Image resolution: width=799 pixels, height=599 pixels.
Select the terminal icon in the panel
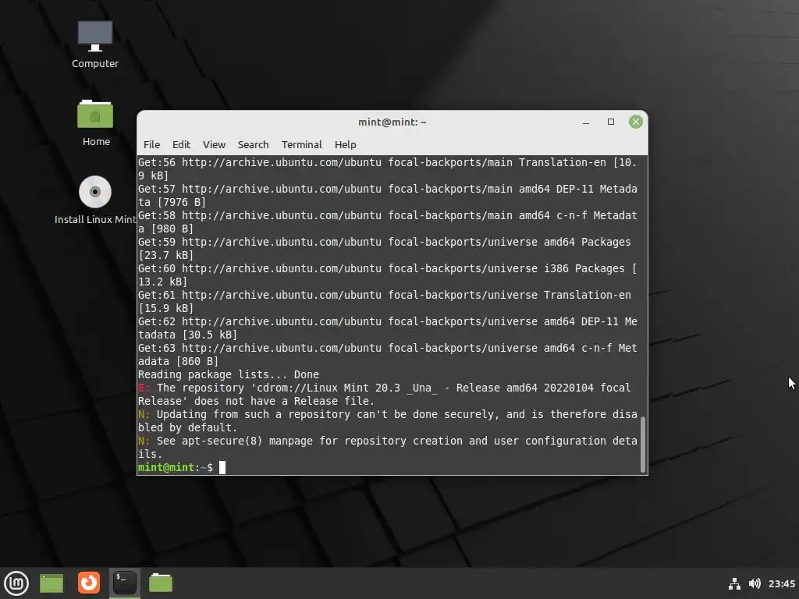124,583
